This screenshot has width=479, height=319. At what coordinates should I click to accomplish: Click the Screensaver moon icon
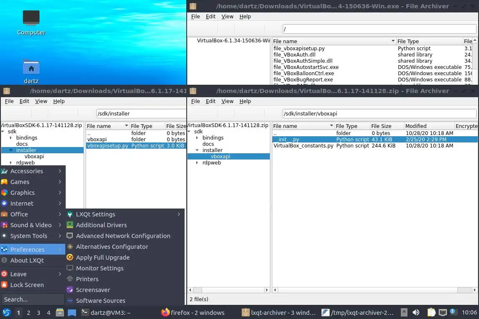click(x=70, y=290)
